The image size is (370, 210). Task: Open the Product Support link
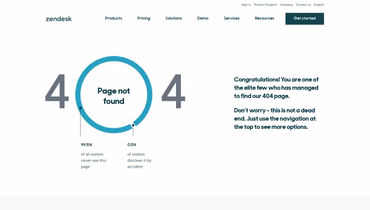(265, 5)
